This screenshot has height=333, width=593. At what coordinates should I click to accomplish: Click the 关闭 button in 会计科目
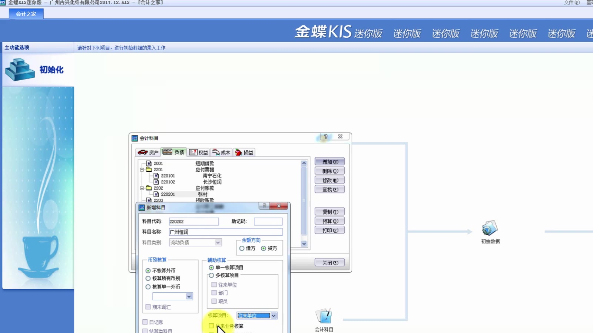tap(329, 263)
